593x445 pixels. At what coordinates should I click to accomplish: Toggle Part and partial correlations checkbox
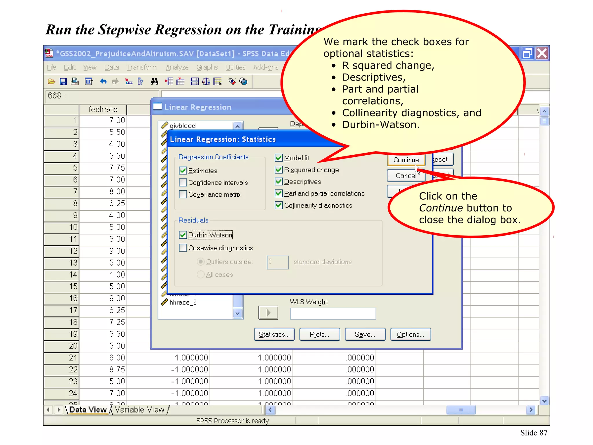[279, 194]
